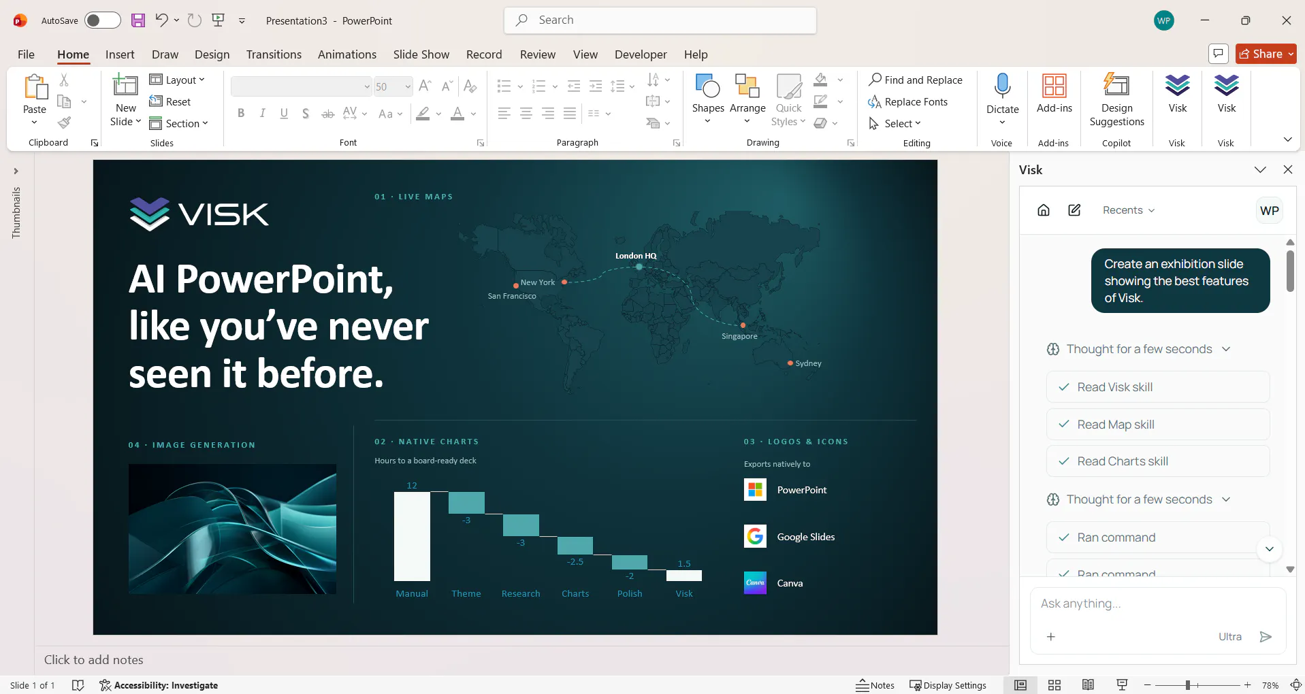Adjust the zoom slider handle

point(1187,685)
